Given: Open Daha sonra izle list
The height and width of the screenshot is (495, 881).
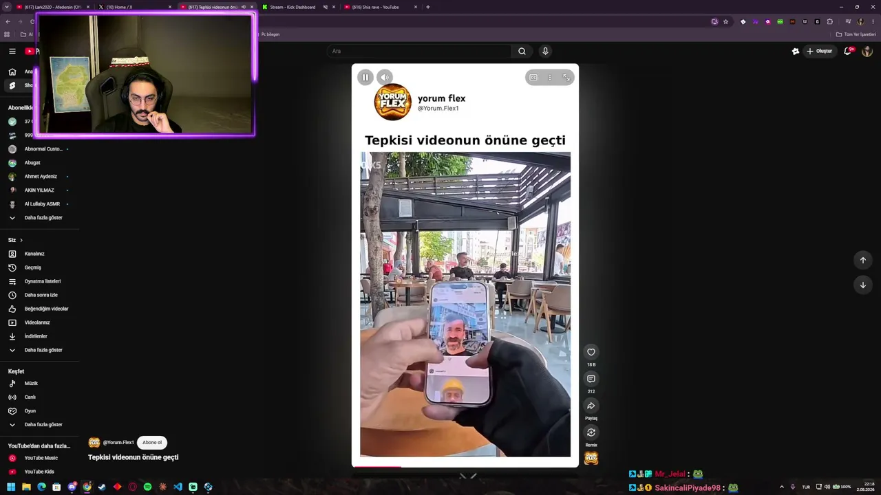Looking at the screenshot, I should (x=41, y=295).
